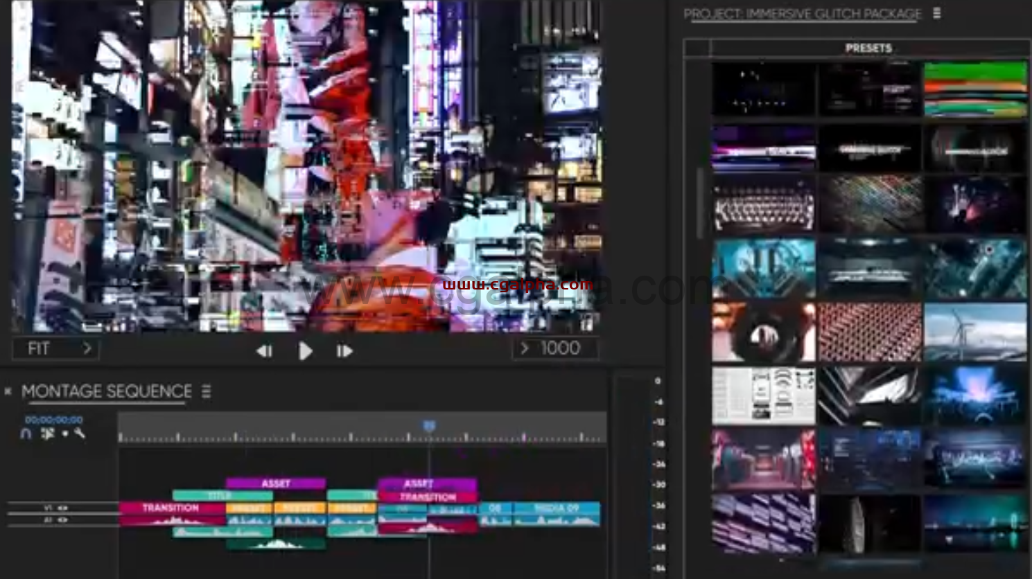Click the timecode 00;00;00;00 field
Screen dimensions: 1032x579
tap(53, 420)
